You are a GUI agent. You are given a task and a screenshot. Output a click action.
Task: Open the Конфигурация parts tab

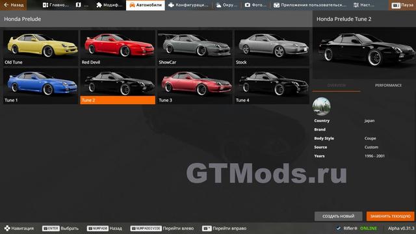[188, 5]
